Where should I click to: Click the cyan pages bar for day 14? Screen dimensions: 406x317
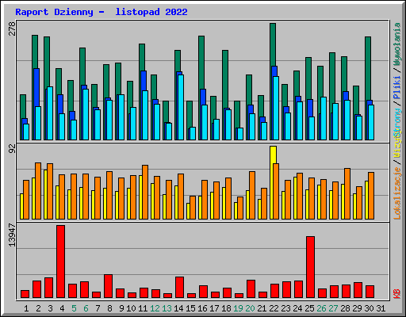(x=181, y=107)
